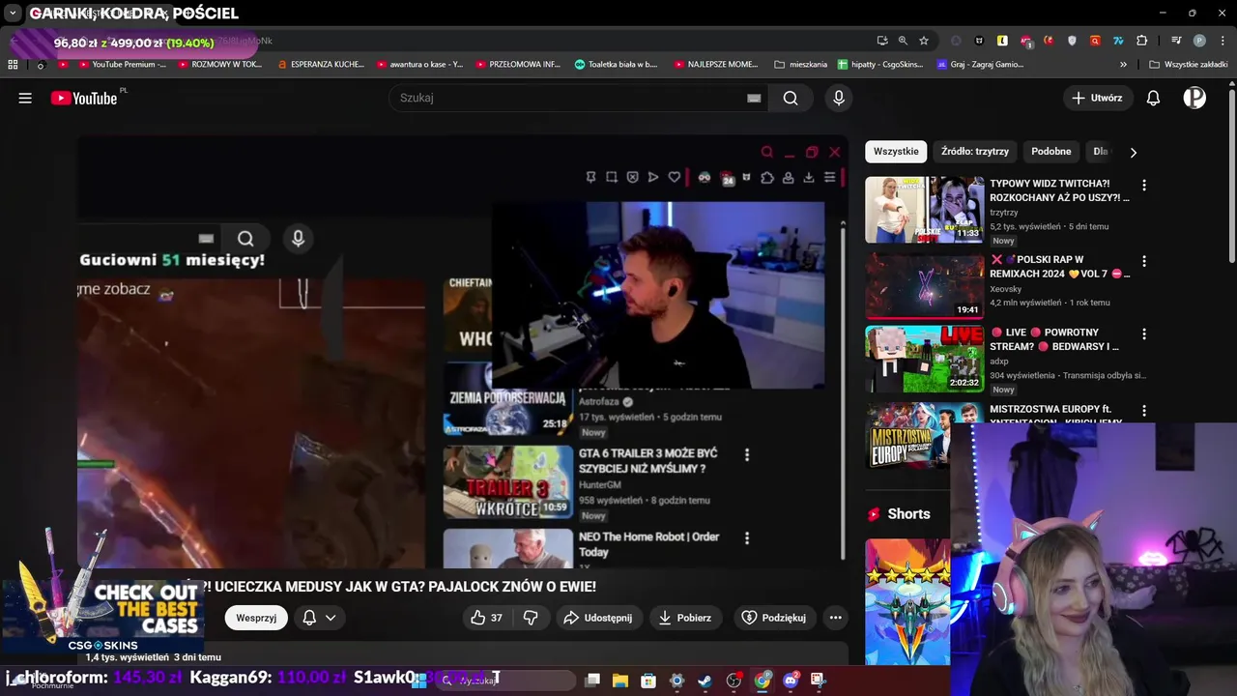Viewport: 1237px width, 696px height.
Task: Open the YouTube account avatar menu
Action: point(1194,98)
